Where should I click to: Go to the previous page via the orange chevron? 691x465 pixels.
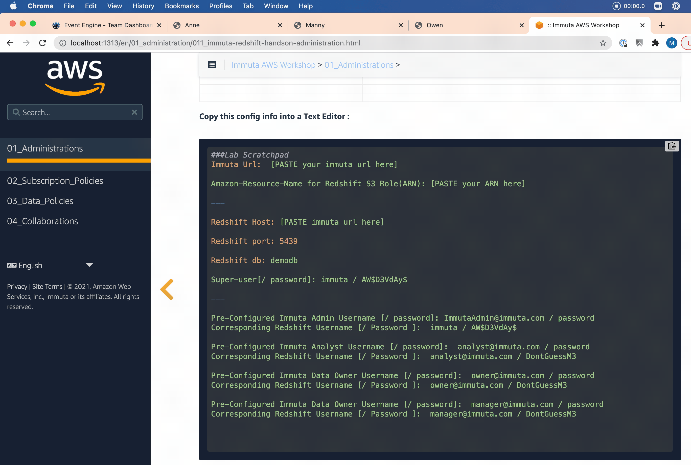tap(167, 289)
